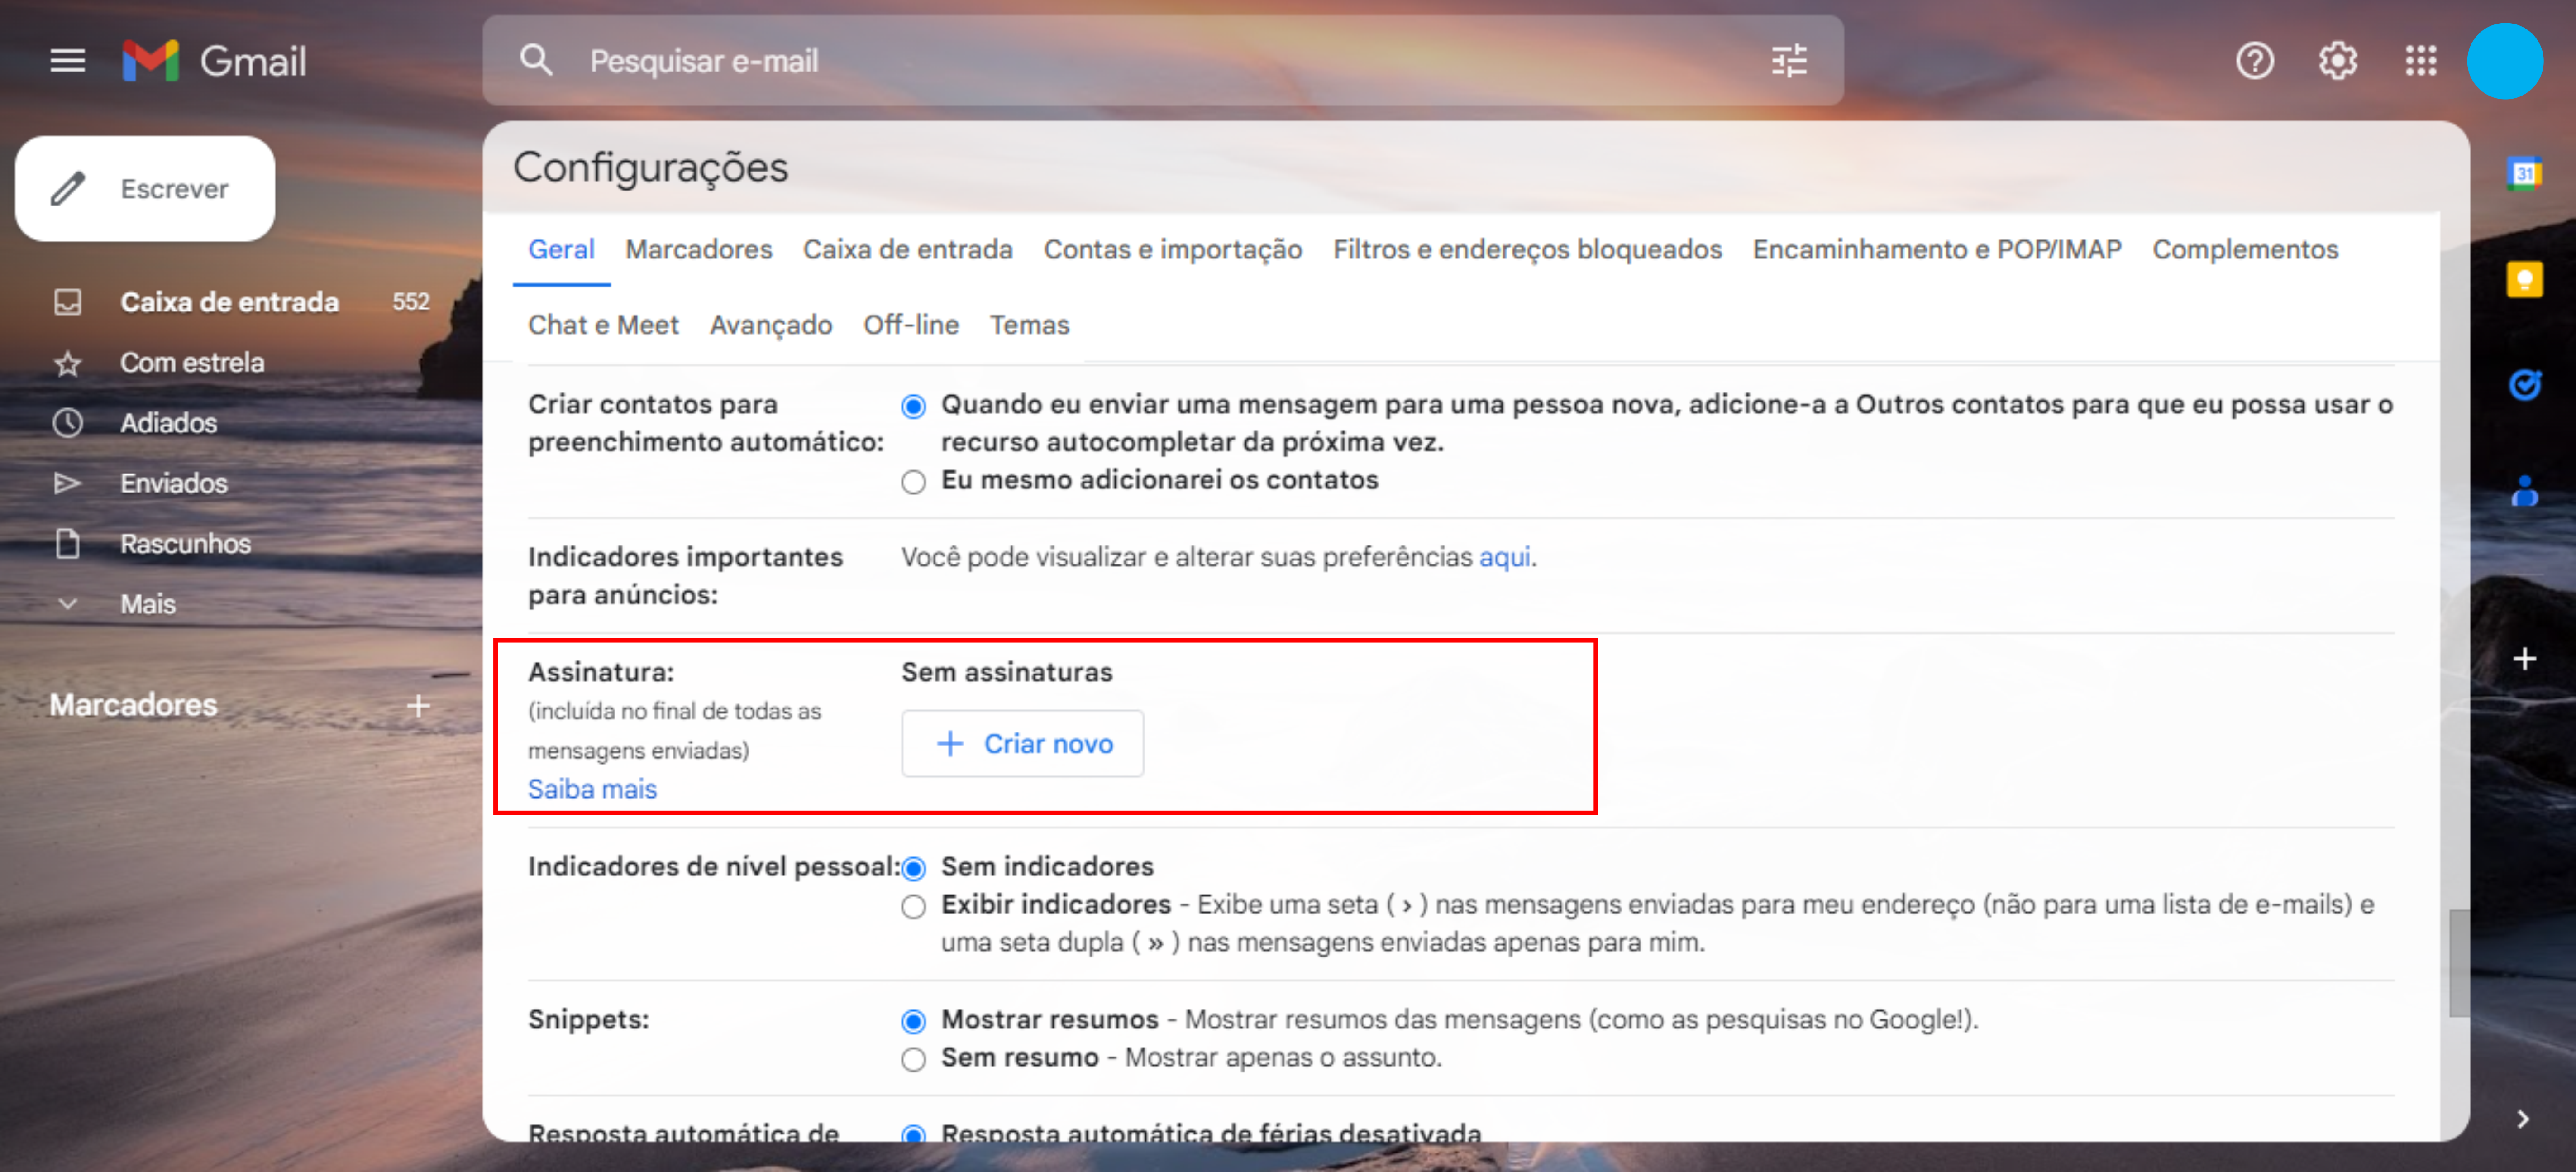
Task: Expand the side panel arrow at bottom right
Action: 2522,1118
